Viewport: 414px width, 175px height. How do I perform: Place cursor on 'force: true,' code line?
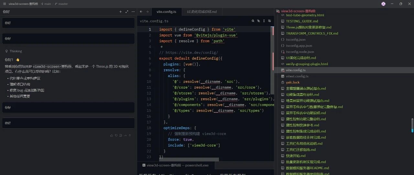tap(181, 140)
